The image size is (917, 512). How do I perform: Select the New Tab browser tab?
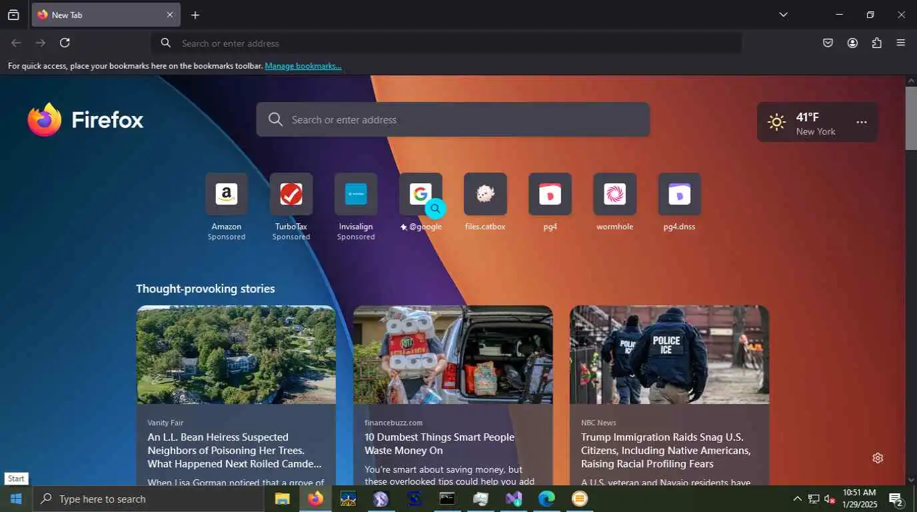coord(106,15)
